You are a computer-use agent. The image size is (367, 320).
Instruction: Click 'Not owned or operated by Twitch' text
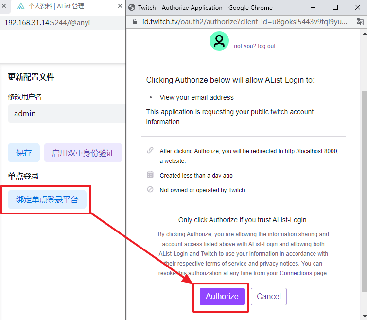pyautogui.click(x=202, y=190)
